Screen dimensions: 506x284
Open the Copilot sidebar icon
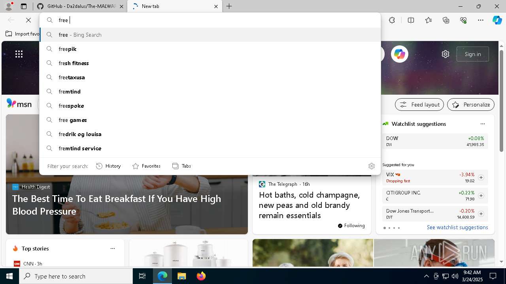[497, 20]
